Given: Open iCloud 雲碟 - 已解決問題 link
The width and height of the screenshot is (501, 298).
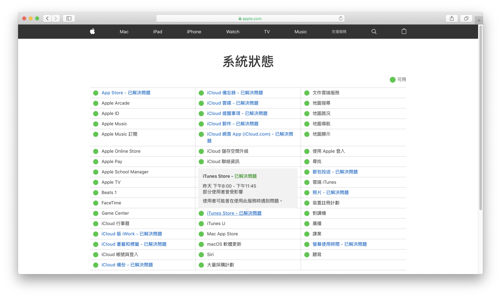Looking at the screenshot, I should pos(233,103).
